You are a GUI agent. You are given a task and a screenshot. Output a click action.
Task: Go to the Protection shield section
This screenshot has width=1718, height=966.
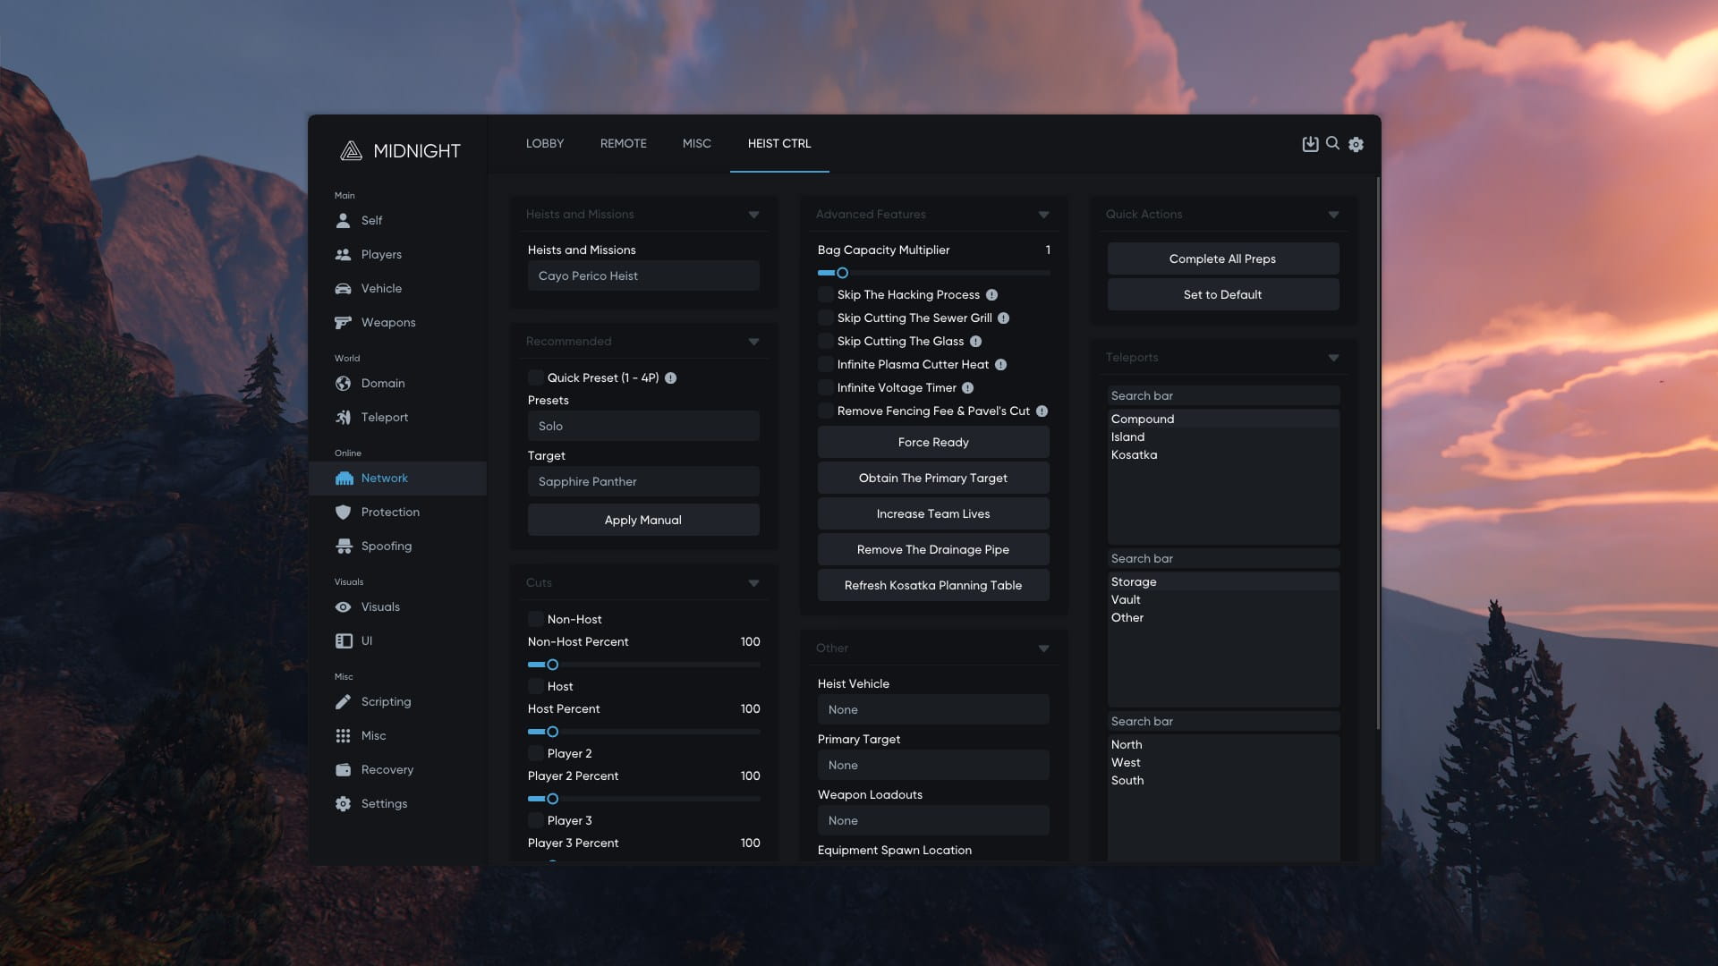389,512
